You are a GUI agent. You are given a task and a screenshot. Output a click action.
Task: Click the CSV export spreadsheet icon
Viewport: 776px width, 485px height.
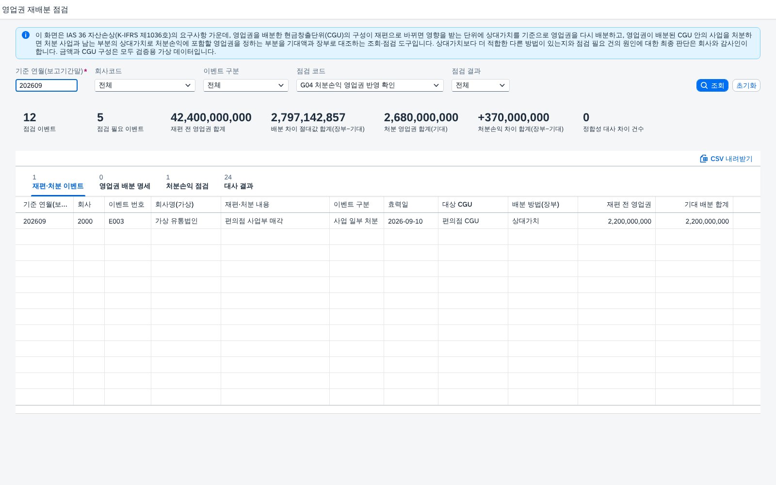[704, 159]
